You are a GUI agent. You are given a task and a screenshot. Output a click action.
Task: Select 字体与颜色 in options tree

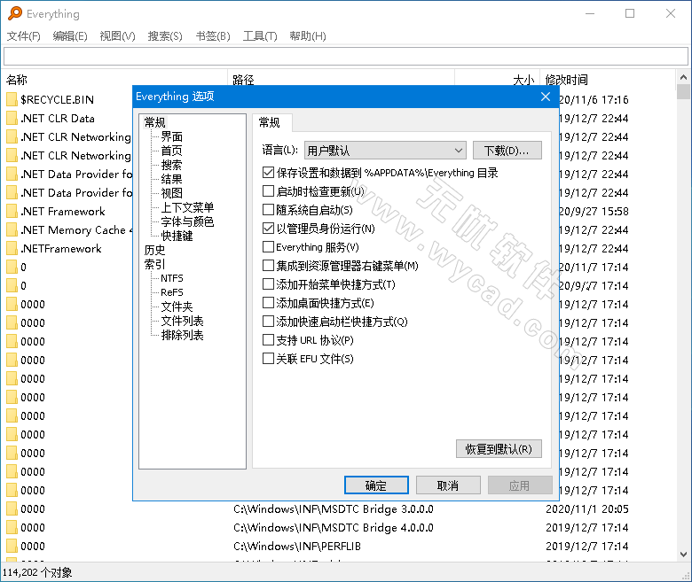[x=187, y=221]
